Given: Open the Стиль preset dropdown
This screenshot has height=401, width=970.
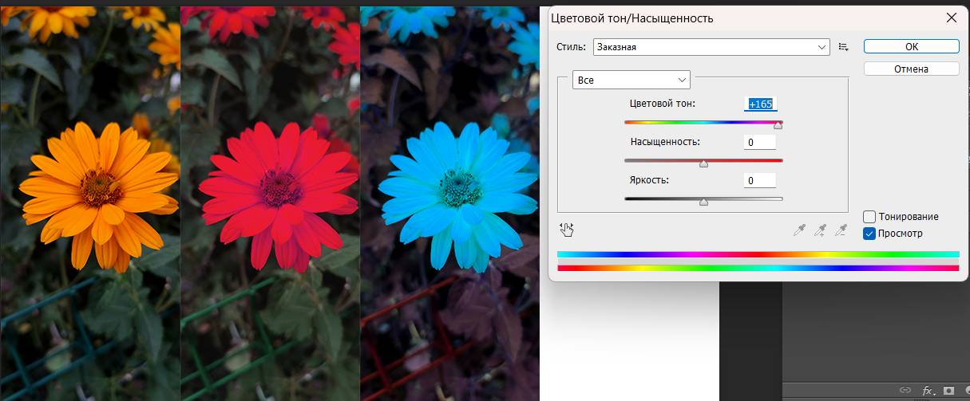Looking at the screenshot, I should 711,47.
